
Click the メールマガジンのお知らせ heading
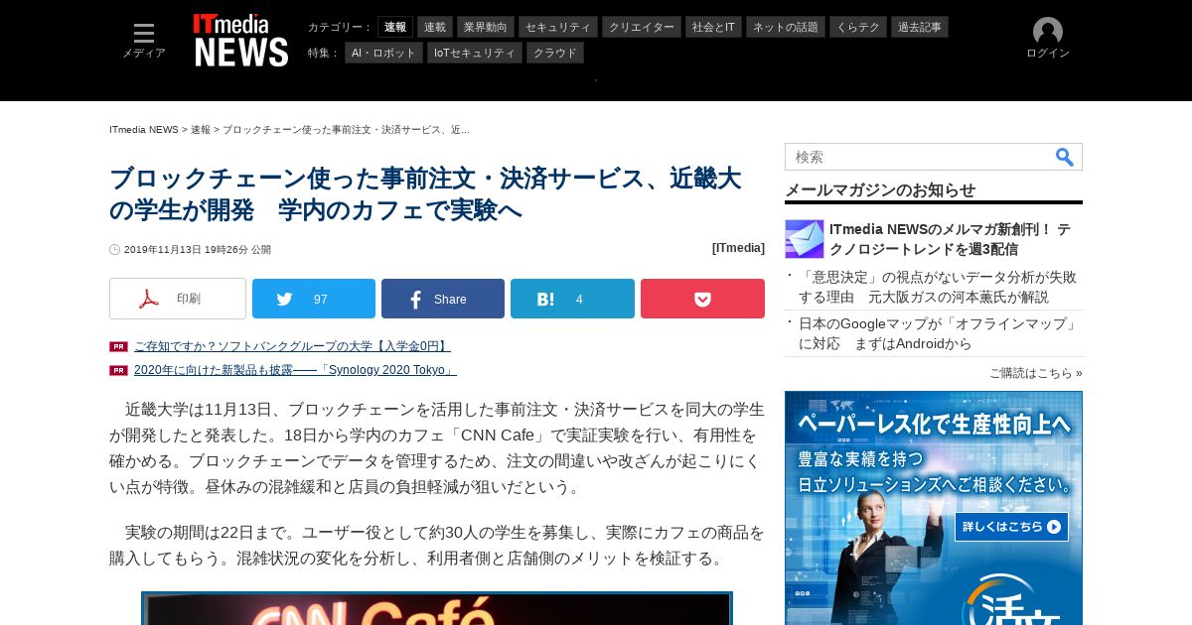(x=880, y=189)
